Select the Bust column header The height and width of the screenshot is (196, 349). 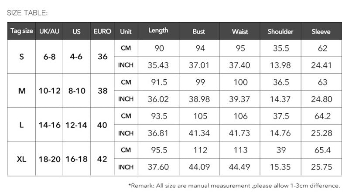199,31
